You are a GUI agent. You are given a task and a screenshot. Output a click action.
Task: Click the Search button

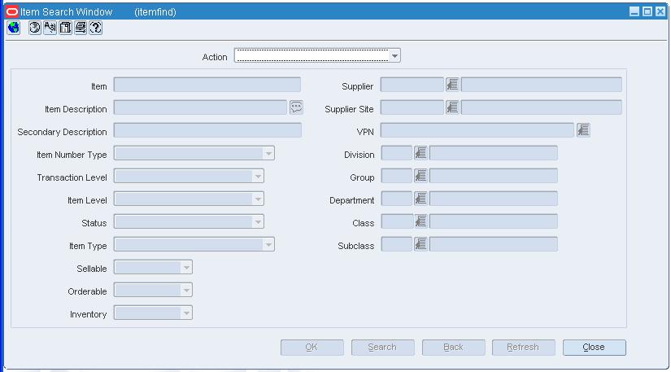tap(382, 347)
